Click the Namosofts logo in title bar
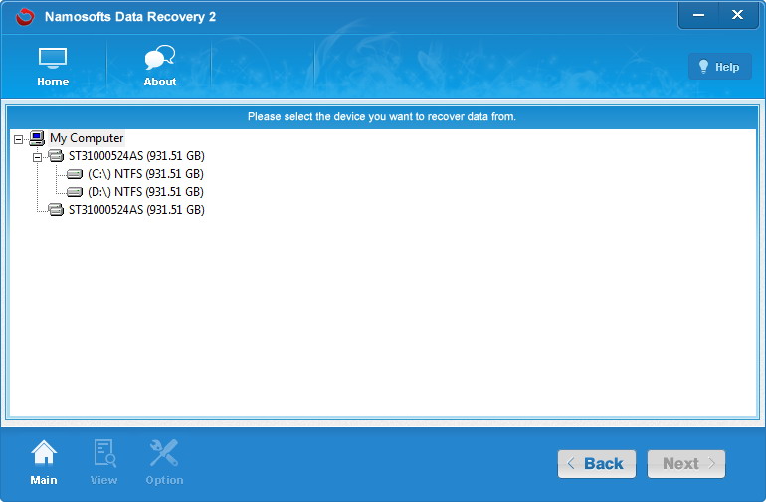The image size is (766, 502). [x=24, y=17]
